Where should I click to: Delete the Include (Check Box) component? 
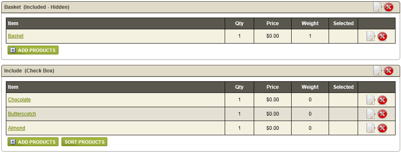tap(389, 70)
